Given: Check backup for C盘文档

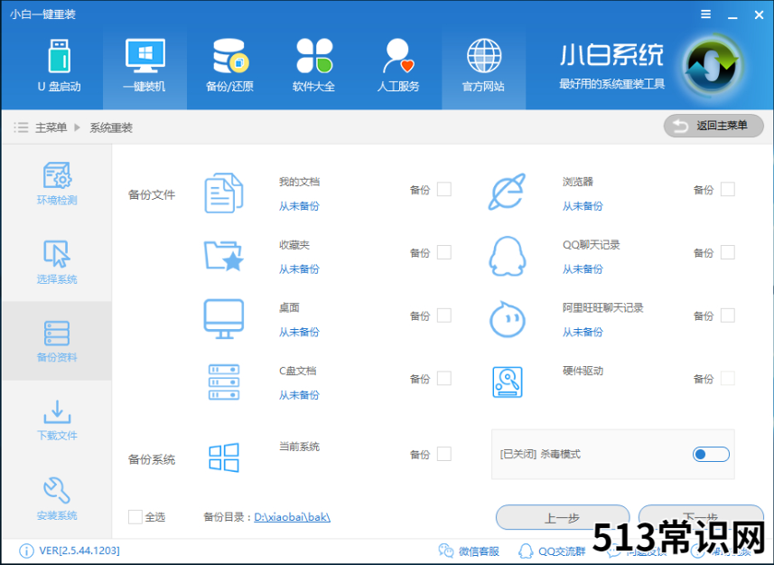Looking at the screenshot, I should (x=444, y=378).
